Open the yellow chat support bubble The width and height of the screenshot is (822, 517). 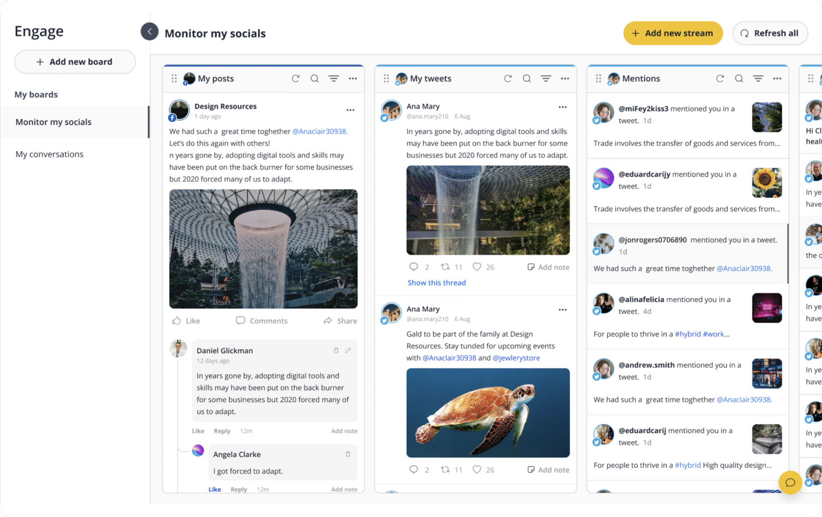tap(790, 482)
